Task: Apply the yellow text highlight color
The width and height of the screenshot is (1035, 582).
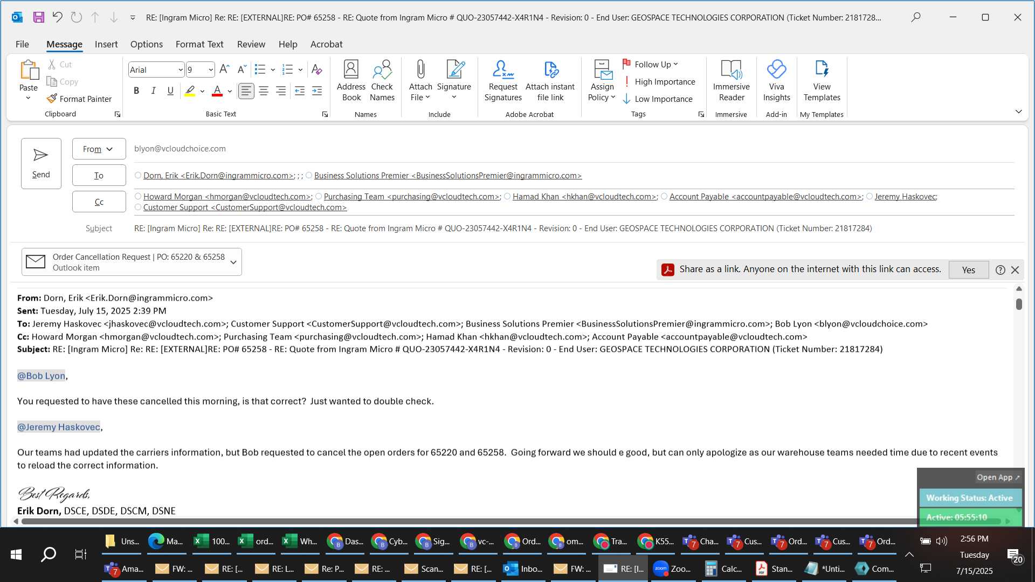Action: tap(190, 91)
